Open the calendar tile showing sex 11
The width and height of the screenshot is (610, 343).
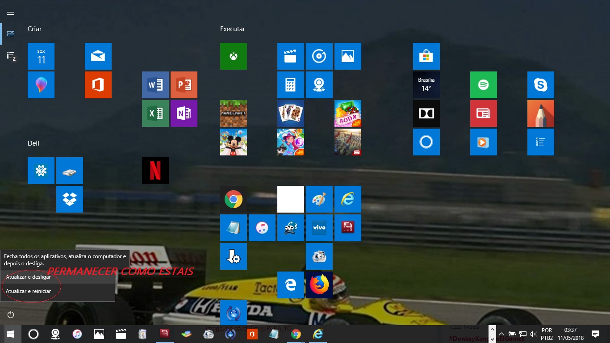[x=41, y=56]
